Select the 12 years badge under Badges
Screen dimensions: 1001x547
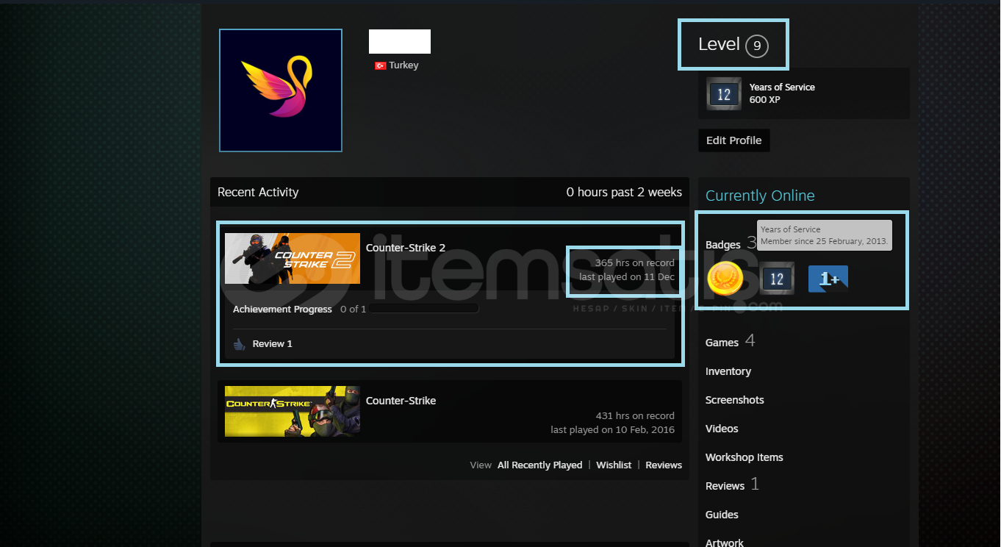[776, 279]
